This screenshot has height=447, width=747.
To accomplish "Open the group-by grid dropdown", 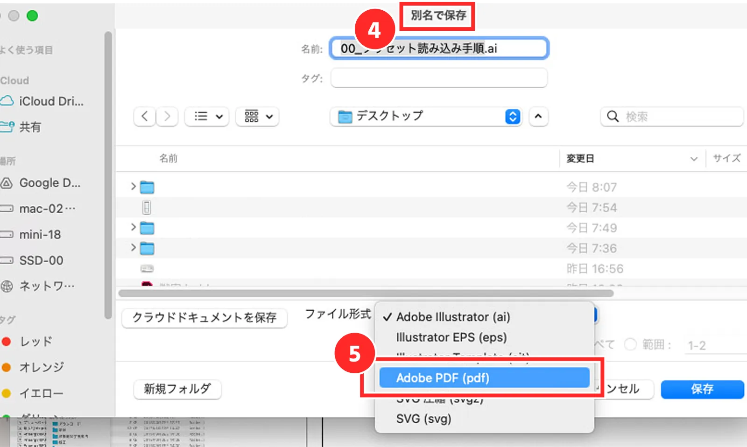I will click(x=258, y=116).
